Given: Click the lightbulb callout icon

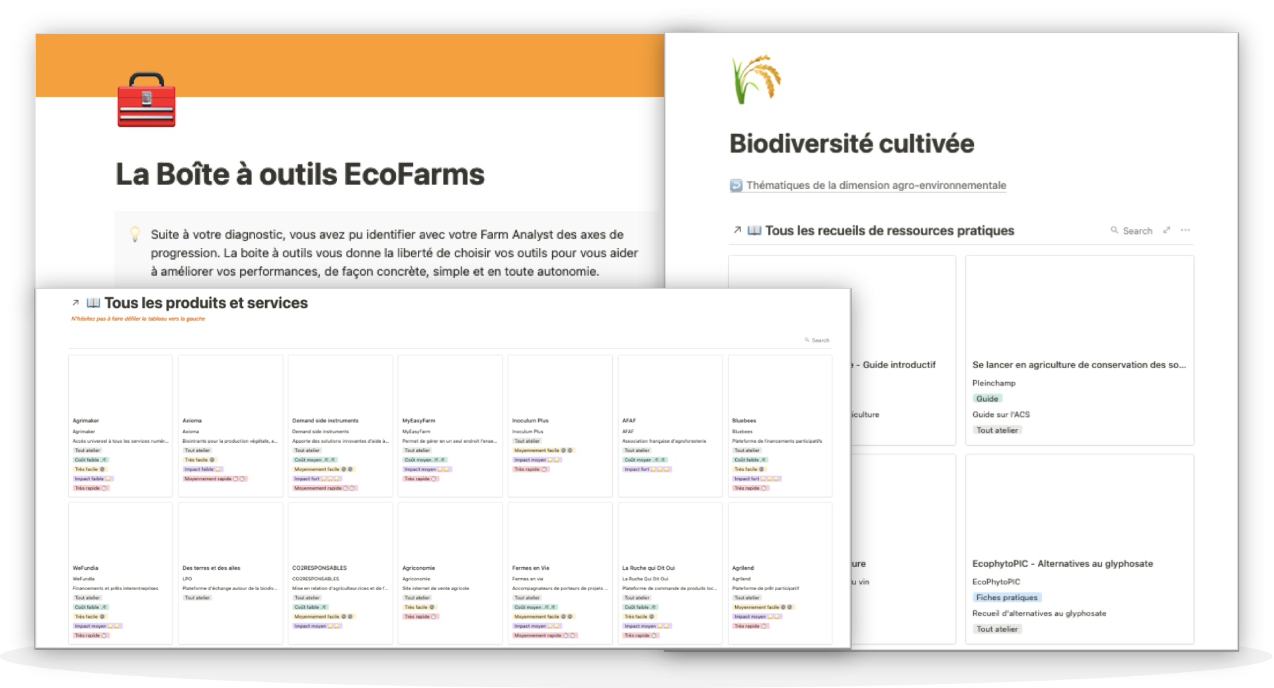Looking at the screenshot, I should point(135,234).
